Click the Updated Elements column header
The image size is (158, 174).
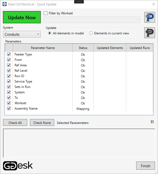110,48
